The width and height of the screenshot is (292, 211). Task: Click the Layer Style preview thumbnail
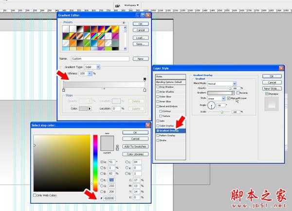[272, 104]
